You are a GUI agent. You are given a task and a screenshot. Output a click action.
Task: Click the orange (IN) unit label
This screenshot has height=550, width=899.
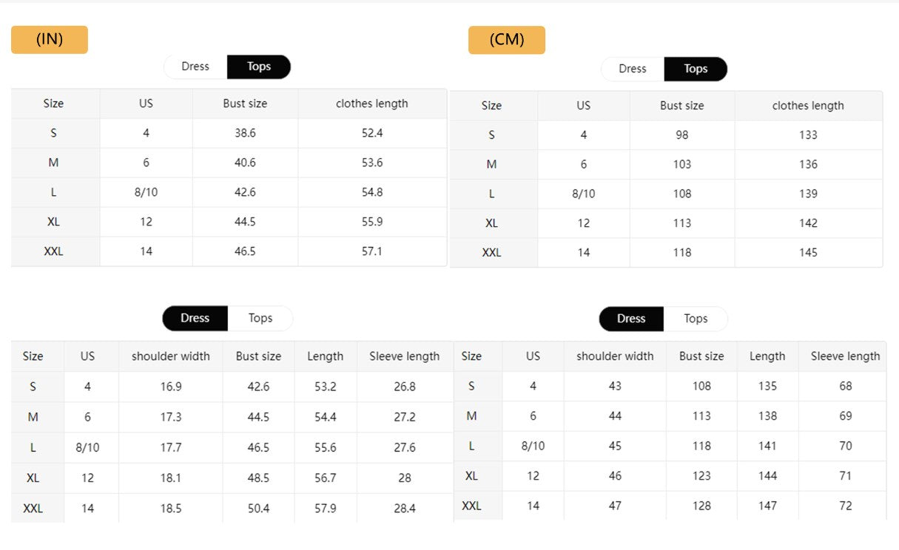tap(50, 40)
